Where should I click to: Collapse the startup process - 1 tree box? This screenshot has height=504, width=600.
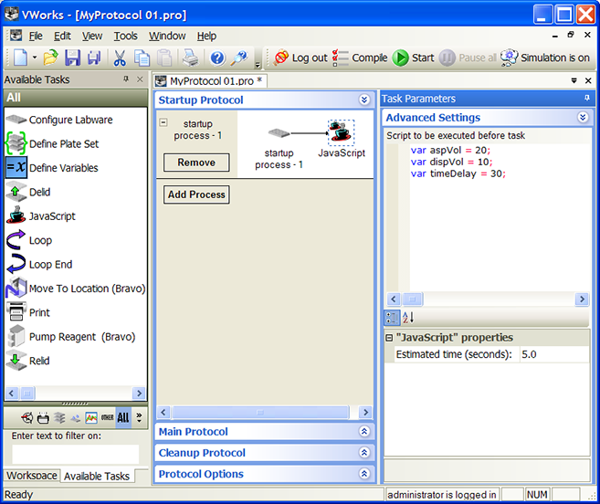tap(163, 122)
